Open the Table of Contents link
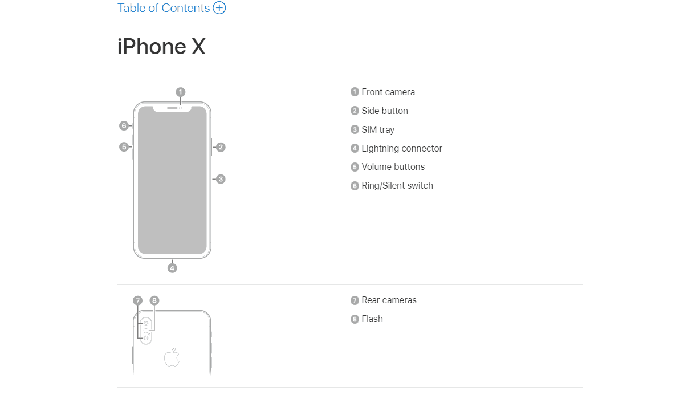This screenshot has height=399, width=684. click(x=163, y=8)
